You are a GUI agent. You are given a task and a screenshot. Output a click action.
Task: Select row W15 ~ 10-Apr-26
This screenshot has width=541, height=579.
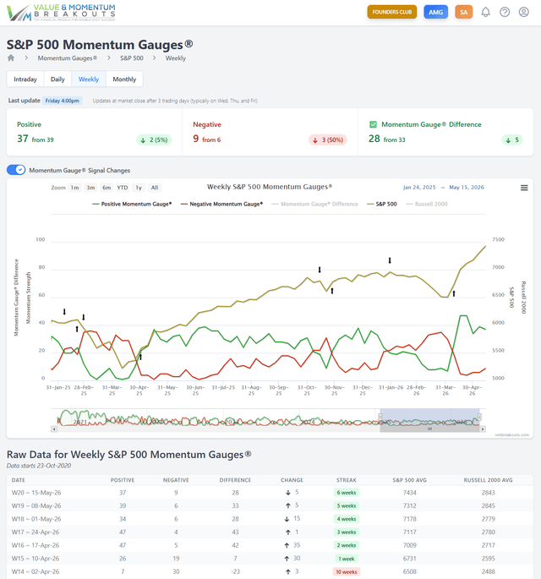point(270,559)
